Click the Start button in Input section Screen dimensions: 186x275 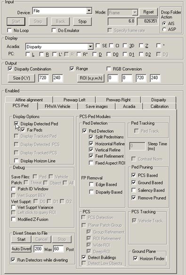pos(16,21)
